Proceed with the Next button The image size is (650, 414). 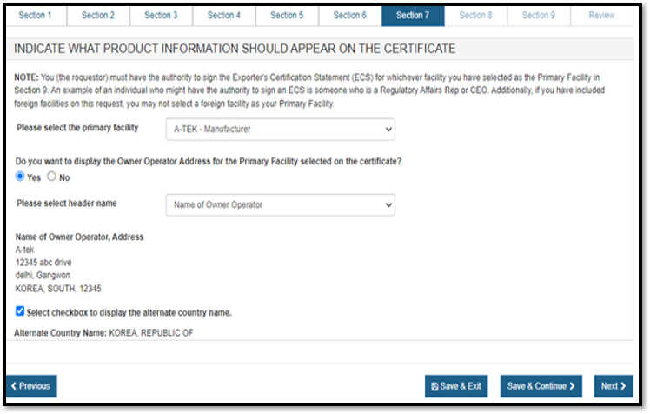click(x=614, y=386)
